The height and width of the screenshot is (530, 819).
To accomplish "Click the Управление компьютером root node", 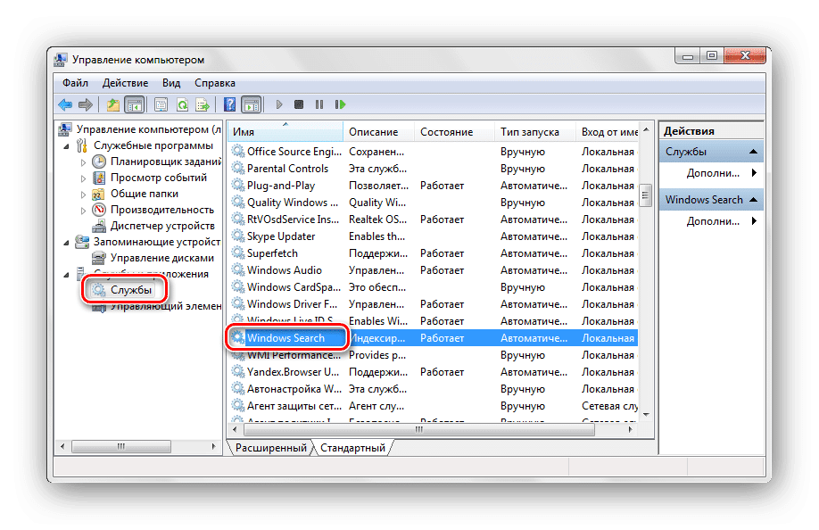I will tap(140, 129).
